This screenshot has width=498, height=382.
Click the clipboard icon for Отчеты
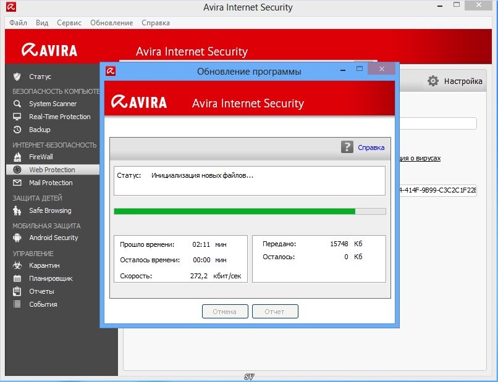point(17,291)
